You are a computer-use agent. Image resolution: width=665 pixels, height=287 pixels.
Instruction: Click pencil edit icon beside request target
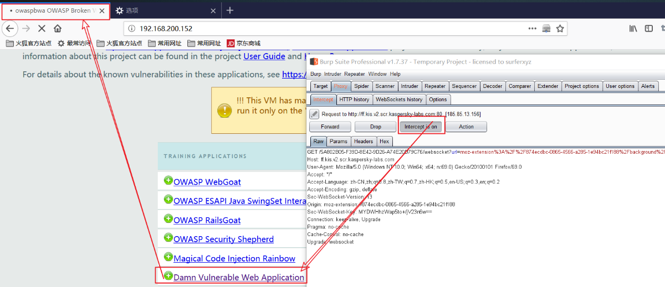pyautogui.click(x=314, y=114)
